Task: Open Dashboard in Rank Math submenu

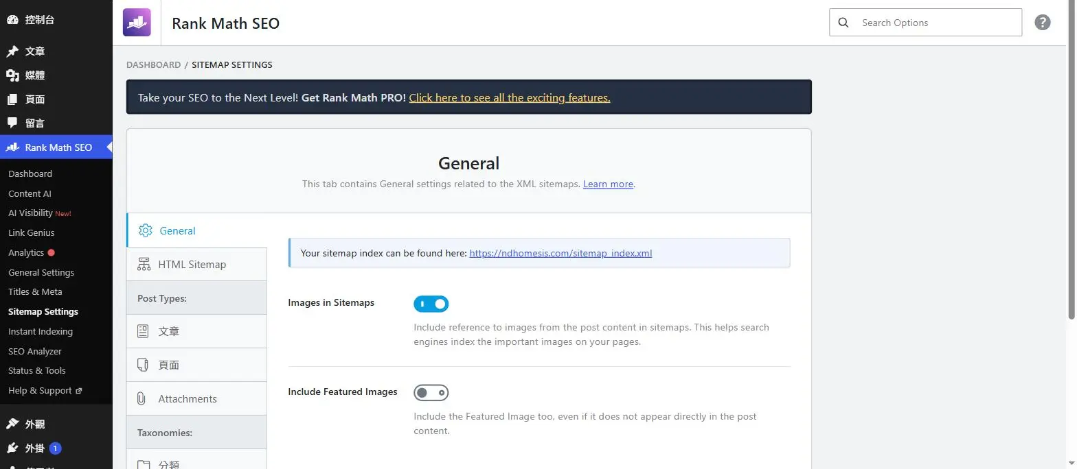Action: coord(30,173)
